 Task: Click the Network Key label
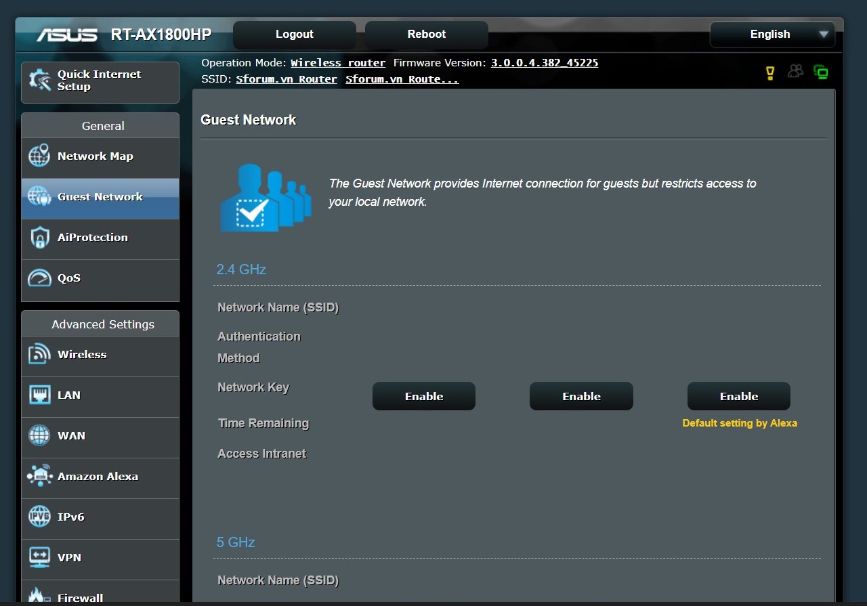[x=253, y=387]
